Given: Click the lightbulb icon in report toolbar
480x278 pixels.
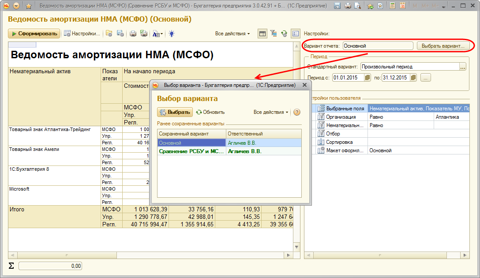Looking at the screenshot, I should point(171,34).
